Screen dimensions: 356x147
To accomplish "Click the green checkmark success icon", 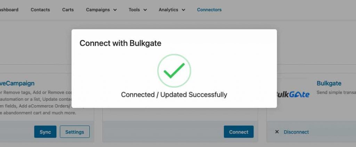I will pos(174,71).
